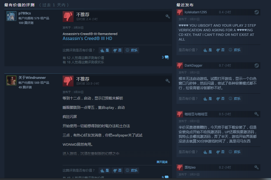Screen dimensions: 271x180
Task: Click the Steam logo icon on kylekatarn1295's review
Action: [x=257, y=12]
